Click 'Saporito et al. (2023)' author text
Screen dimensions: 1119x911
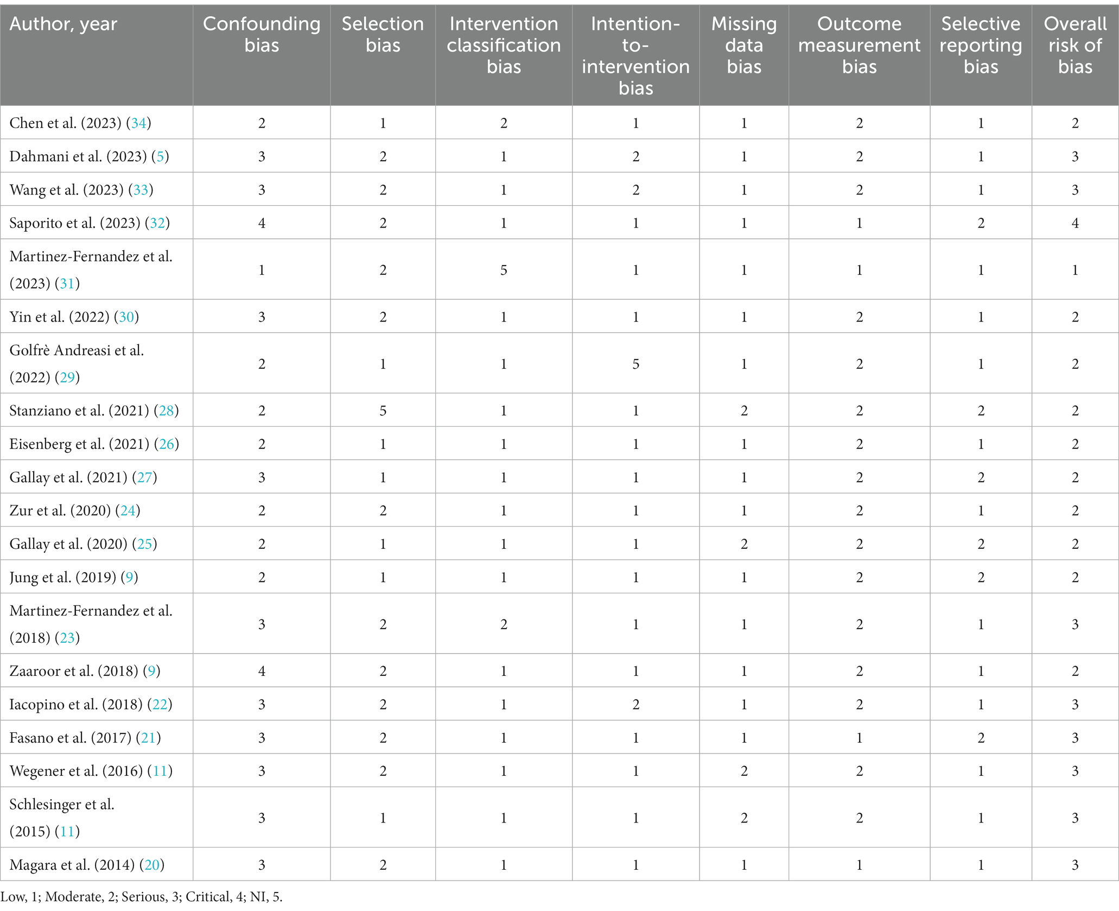[75, 223]
